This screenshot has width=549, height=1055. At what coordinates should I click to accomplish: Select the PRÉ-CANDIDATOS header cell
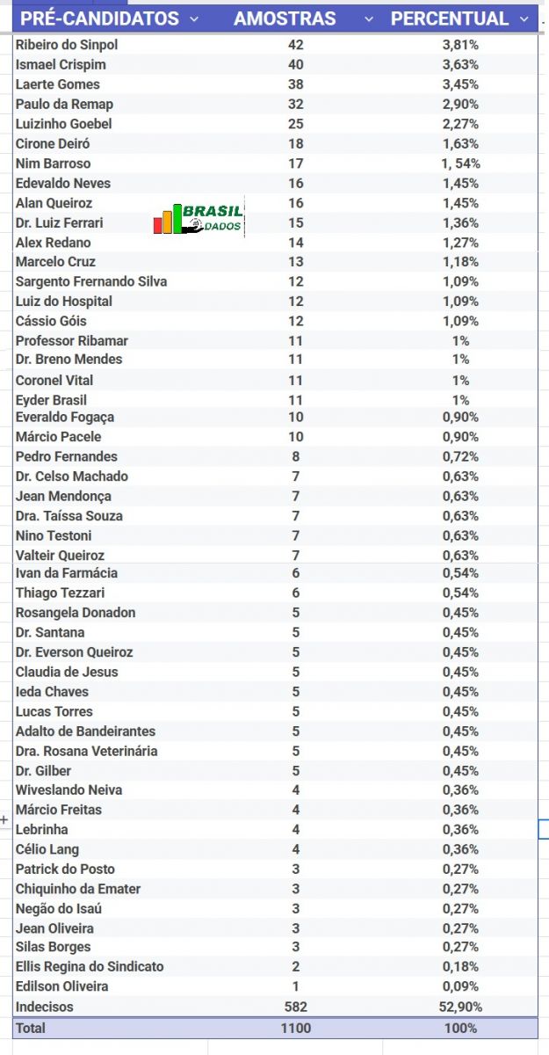pyautogui.click(x=99, y=18)
